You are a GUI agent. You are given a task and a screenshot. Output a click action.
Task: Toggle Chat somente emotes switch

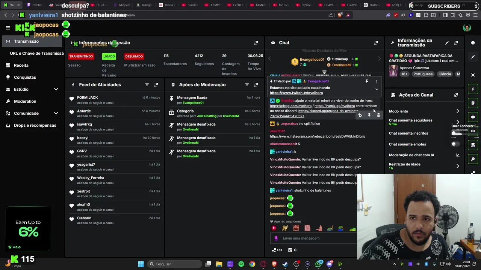455,144
